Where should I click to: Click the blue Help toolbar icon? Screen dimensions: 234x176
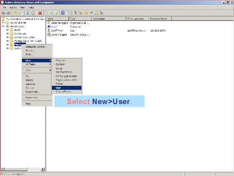click(63, 13)
